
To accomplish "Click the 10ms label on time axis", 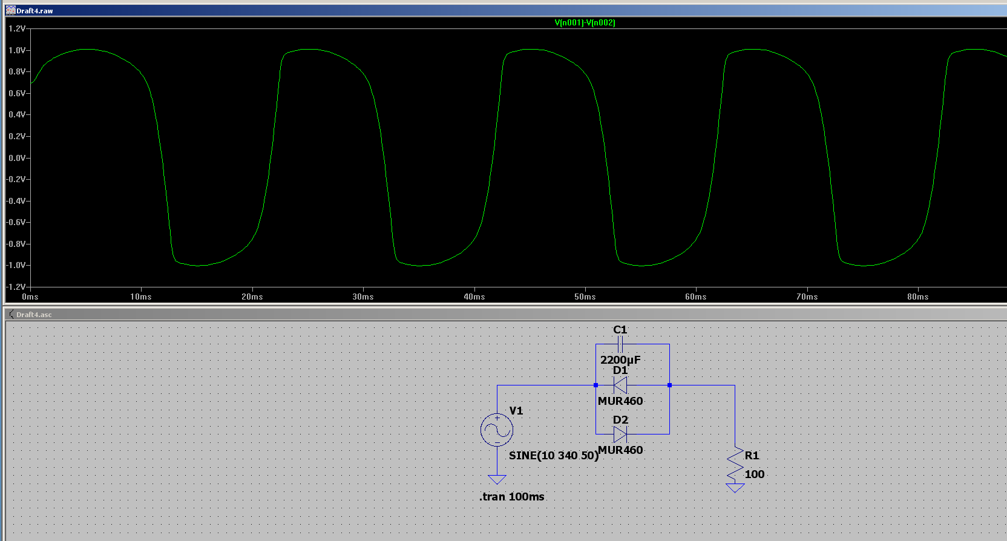I will click(141, 297).
